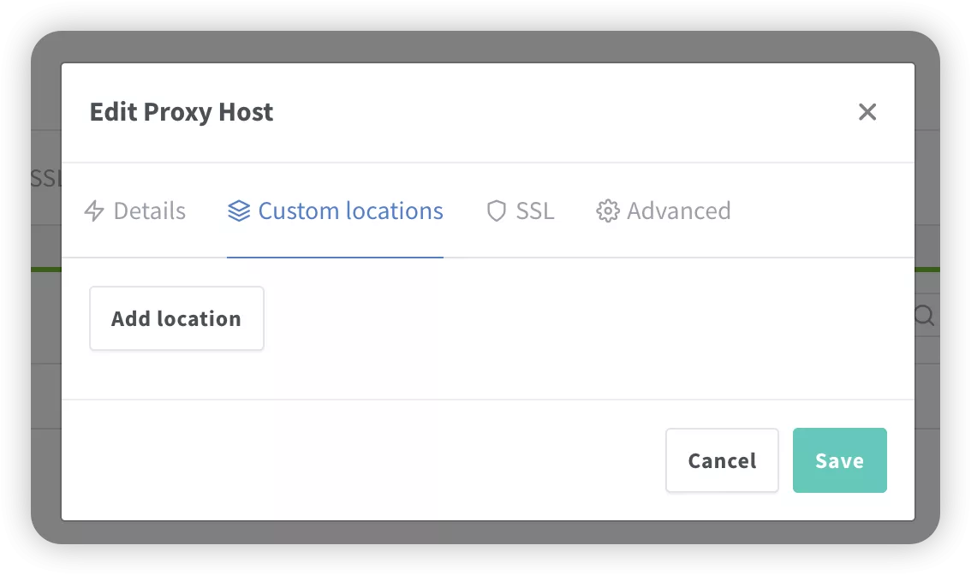The width and height of the screenshot is (971, 575).
Task: Cancel editing the proxy host
Action: (x=722, y=460)
